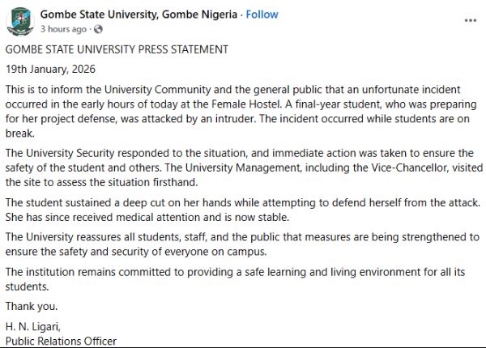Click the "GOMBE STATE UNIVERSITY PRESS STATEMENT" heading
Image resolution: width=486 pixels, height=348 pixels.
click(x=117, y=49)
